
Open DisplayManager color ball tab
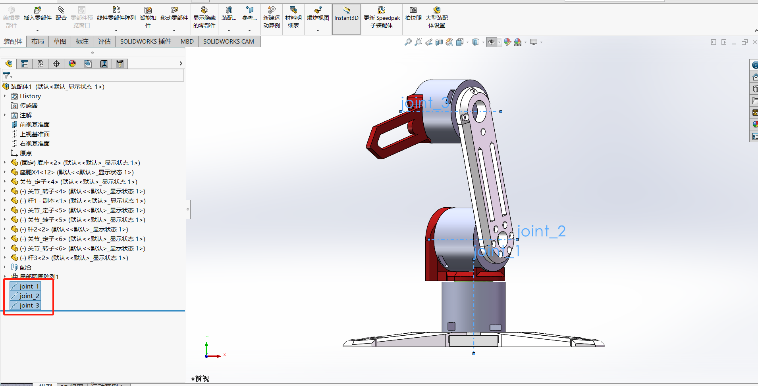point(72,64)
